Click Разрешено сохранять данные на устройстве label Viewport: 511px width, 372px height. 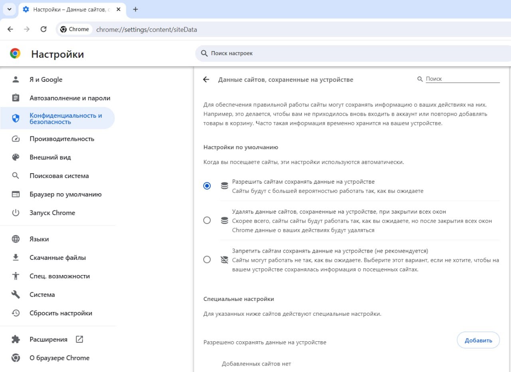point(265,342)
